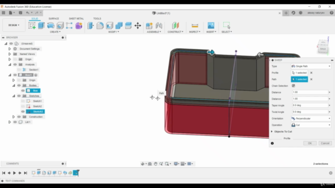Viewport: 335px width, 188px height.
Task: Switch to the SURFACE tab
Action: pyautogui.click(x=53, y=19)
